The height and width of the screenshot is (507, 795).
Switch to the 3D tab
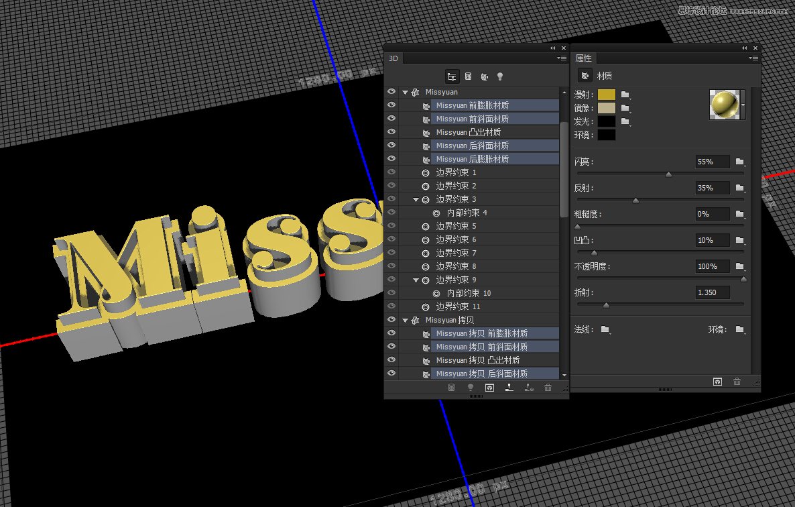[393, 58]
